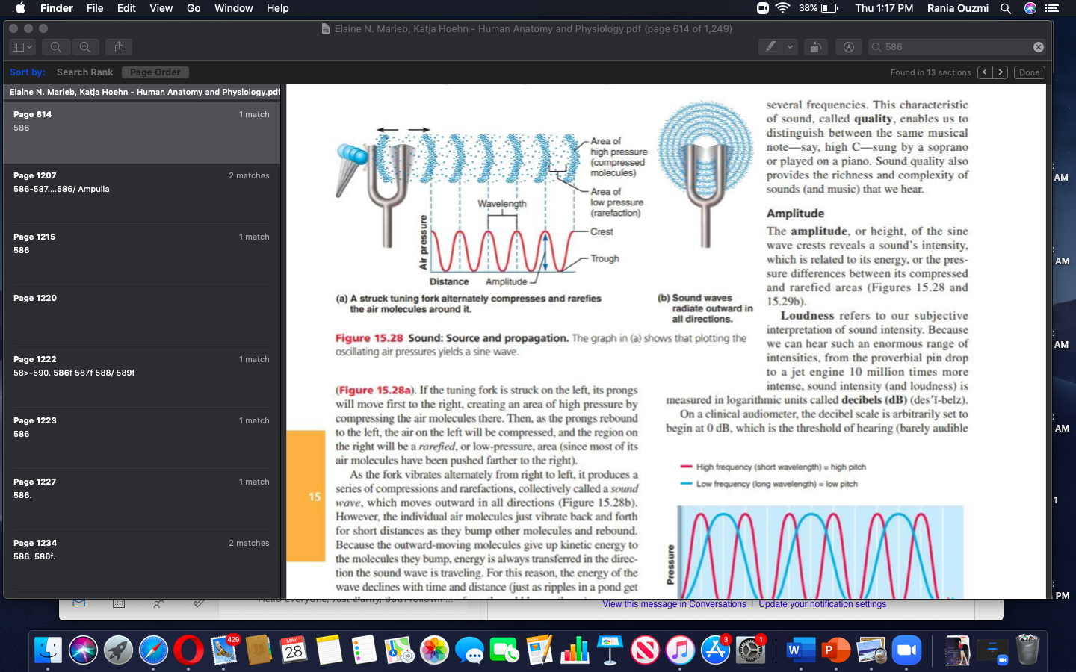The image size is (1076, 672).
Task: Zoom in on the PDF page
Action: [85, 47]
